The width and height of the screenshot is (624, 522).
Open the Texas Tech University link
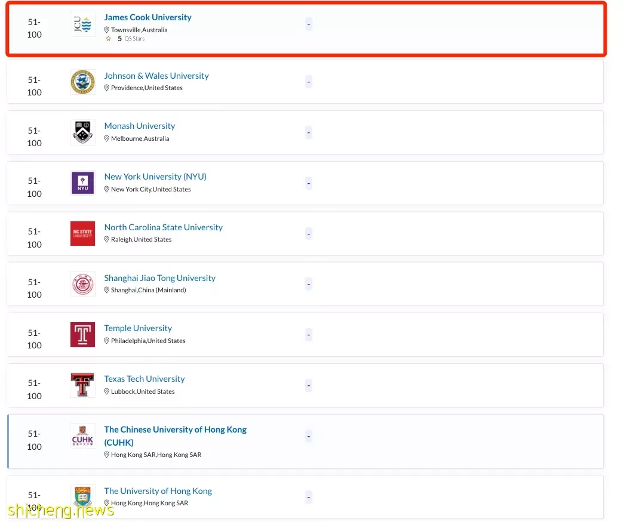145,379
